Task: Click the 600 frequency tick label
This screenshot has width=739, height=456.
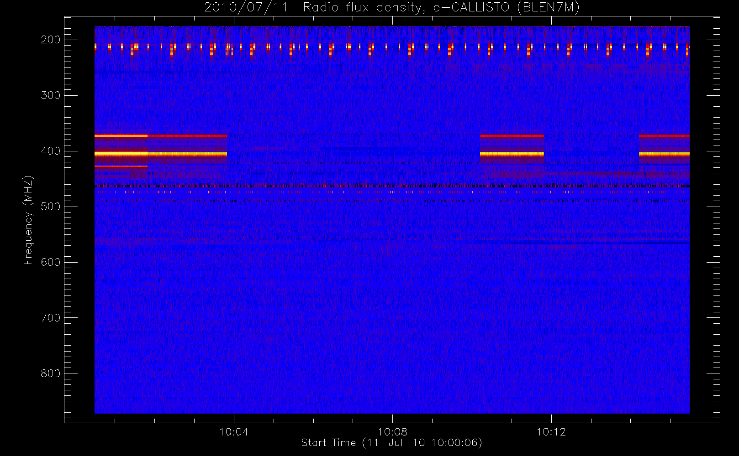Action: coord(50,262)
